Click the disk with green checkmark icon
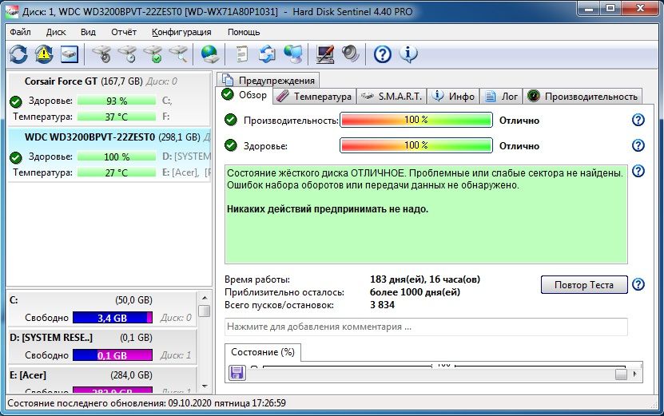Screen dimensions: 664x416 click(153, 54)
